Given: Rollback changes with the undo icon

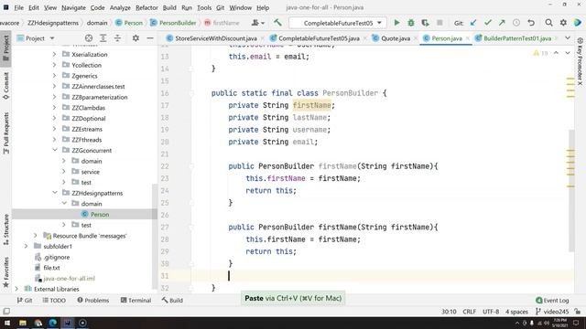Looking at the screenshot, I should click(x=531, y=23).
